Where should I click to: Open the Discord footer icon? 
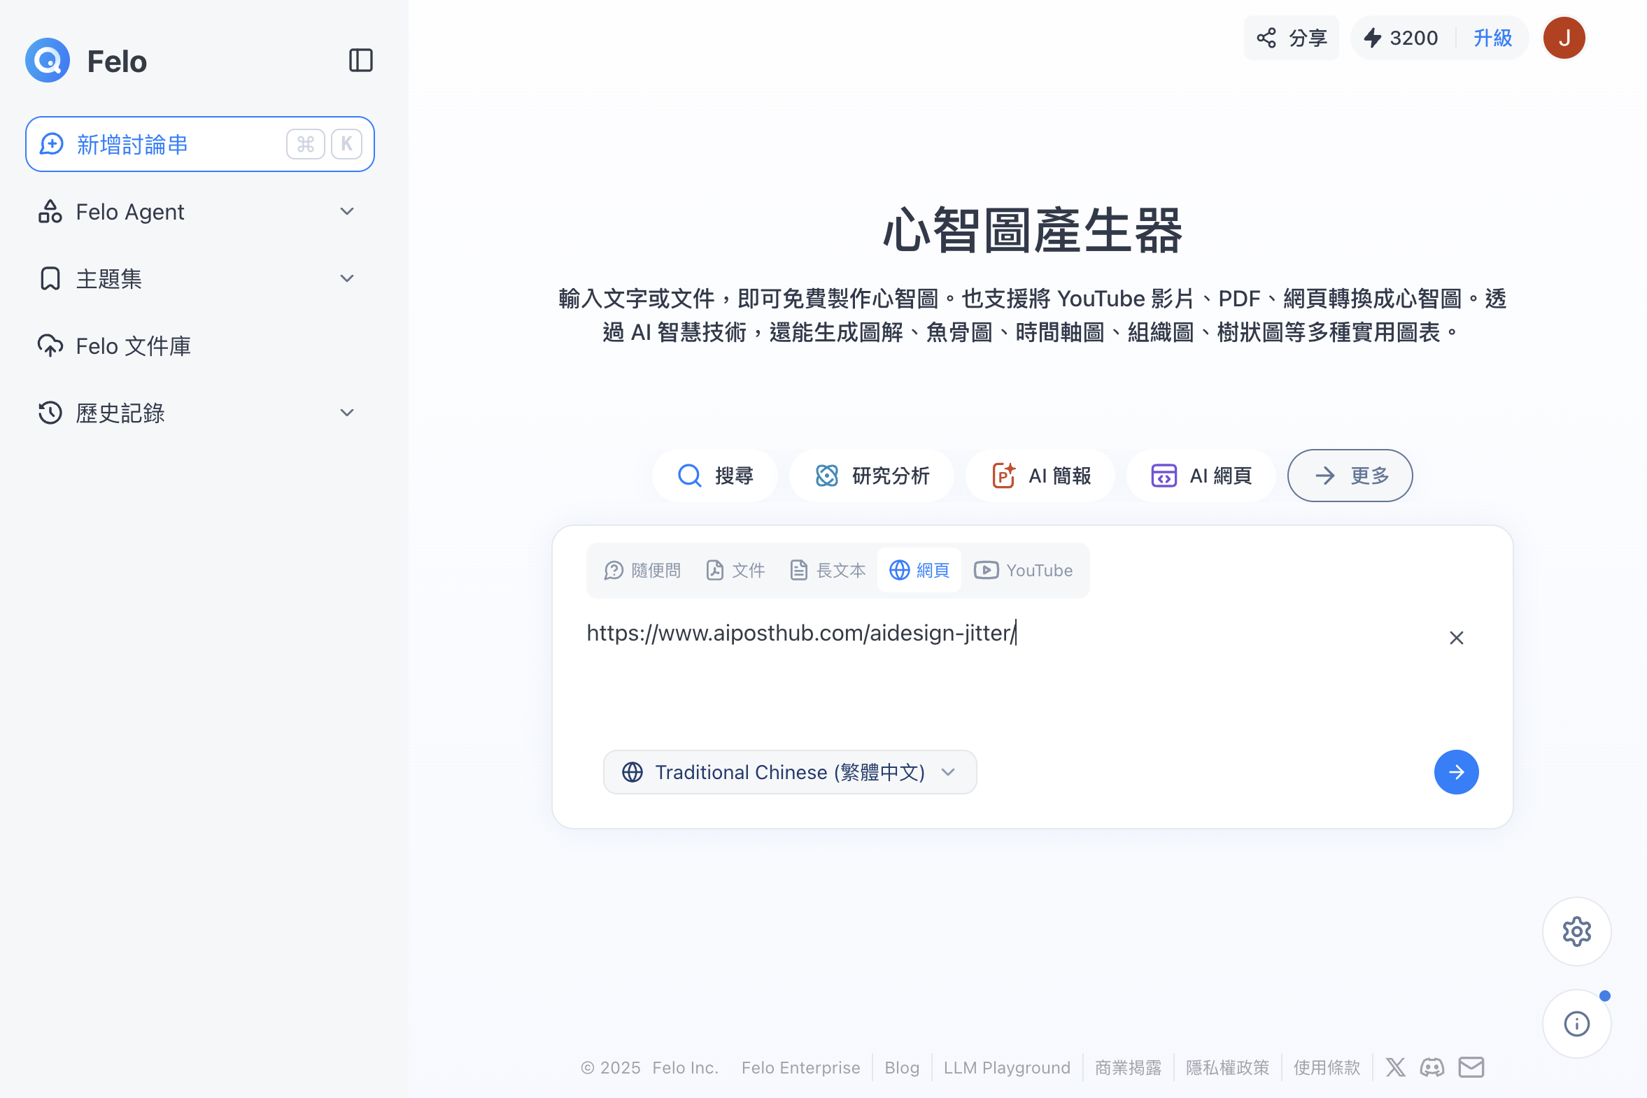point(1432,1067)
